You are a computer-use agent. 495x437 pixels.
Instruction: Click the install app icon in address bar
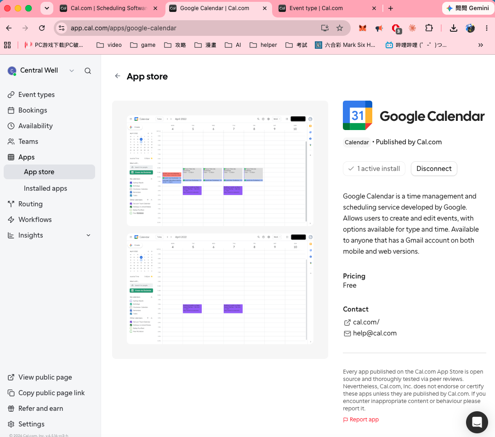point(325,28)
